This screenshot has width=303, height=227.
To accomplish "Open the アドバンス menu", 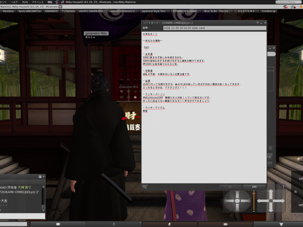I will tap(38, 2).
